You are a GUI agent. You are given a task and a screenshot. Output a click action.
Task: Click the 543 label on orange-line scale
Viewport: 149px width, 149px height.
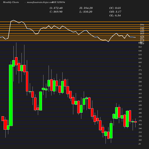[x=142, y=28]
